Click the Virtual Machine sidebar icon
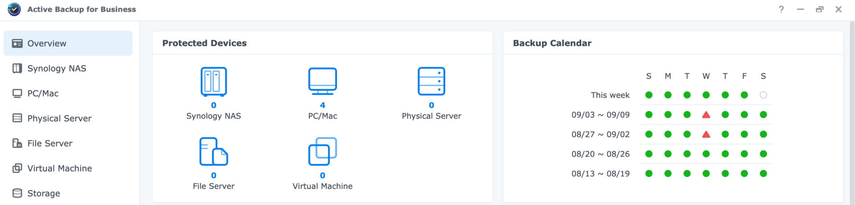The height and width of the screenshot is (205, 855). (17, 168)
